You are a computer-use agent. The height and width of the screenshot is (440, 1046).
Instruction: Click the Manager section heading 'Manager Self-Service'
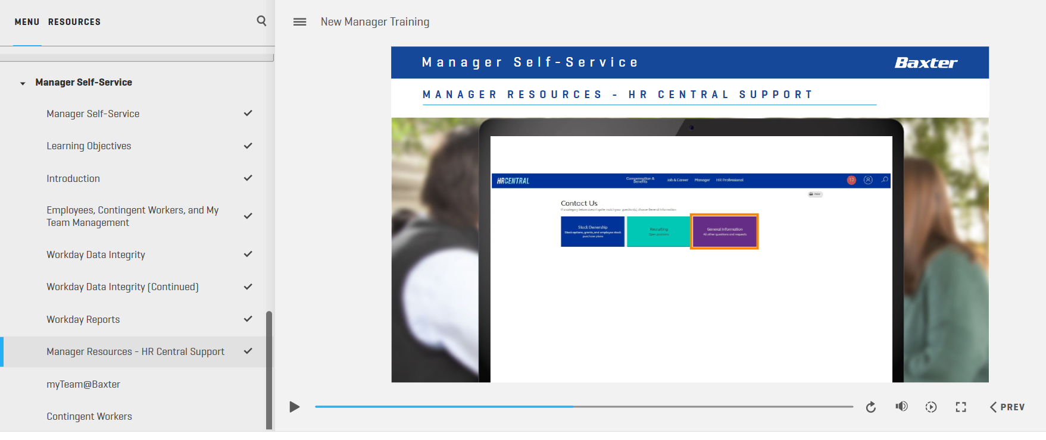pyautogui.click(x=84, y=82)
